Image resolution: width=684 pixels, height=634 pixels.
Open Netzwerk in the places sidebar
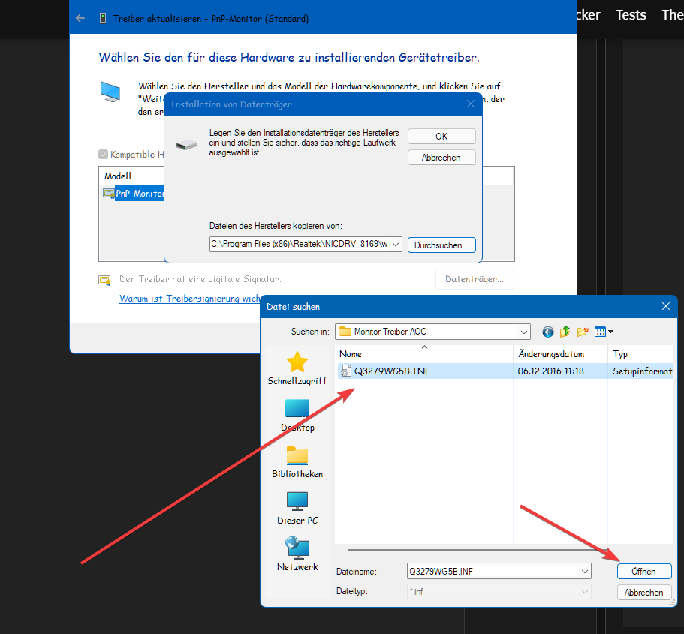tap(297, 554)
